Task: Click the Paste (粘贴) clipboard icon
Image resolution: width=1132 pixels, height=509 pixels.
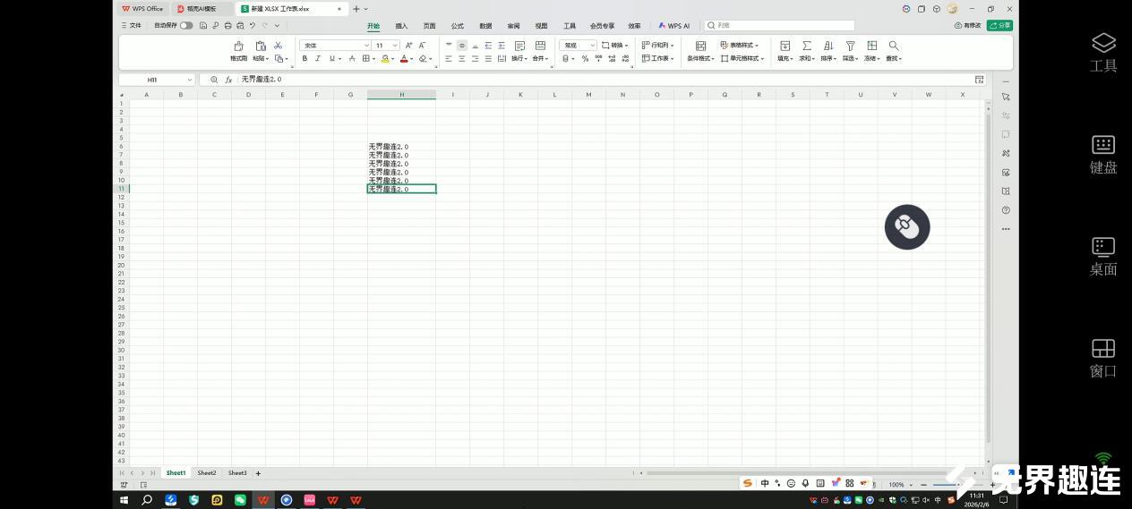Action: (x=261, y=46)
